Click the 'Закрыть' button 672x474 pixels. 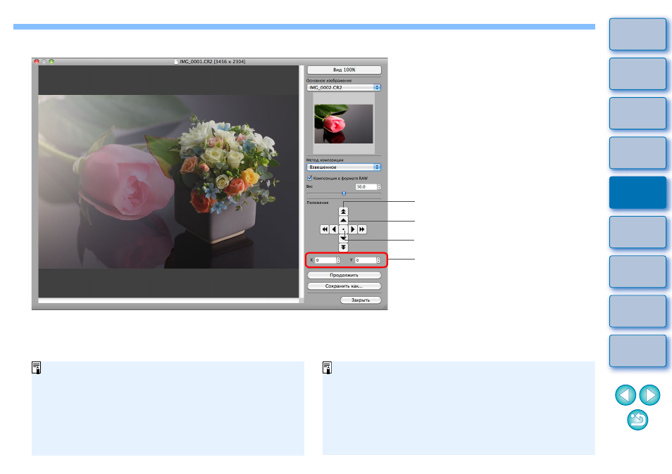[x=361, y=300]
